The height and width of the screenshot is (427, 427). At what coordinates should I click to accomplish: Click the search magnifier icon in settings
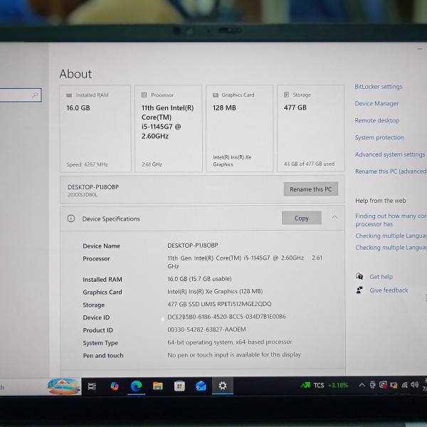pos(35,95)
